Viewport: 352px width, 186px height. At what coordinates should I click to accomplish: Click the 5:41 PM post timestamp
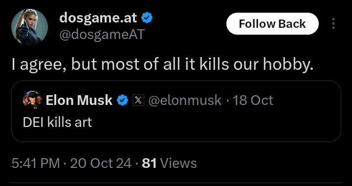(x=36, y=163)
